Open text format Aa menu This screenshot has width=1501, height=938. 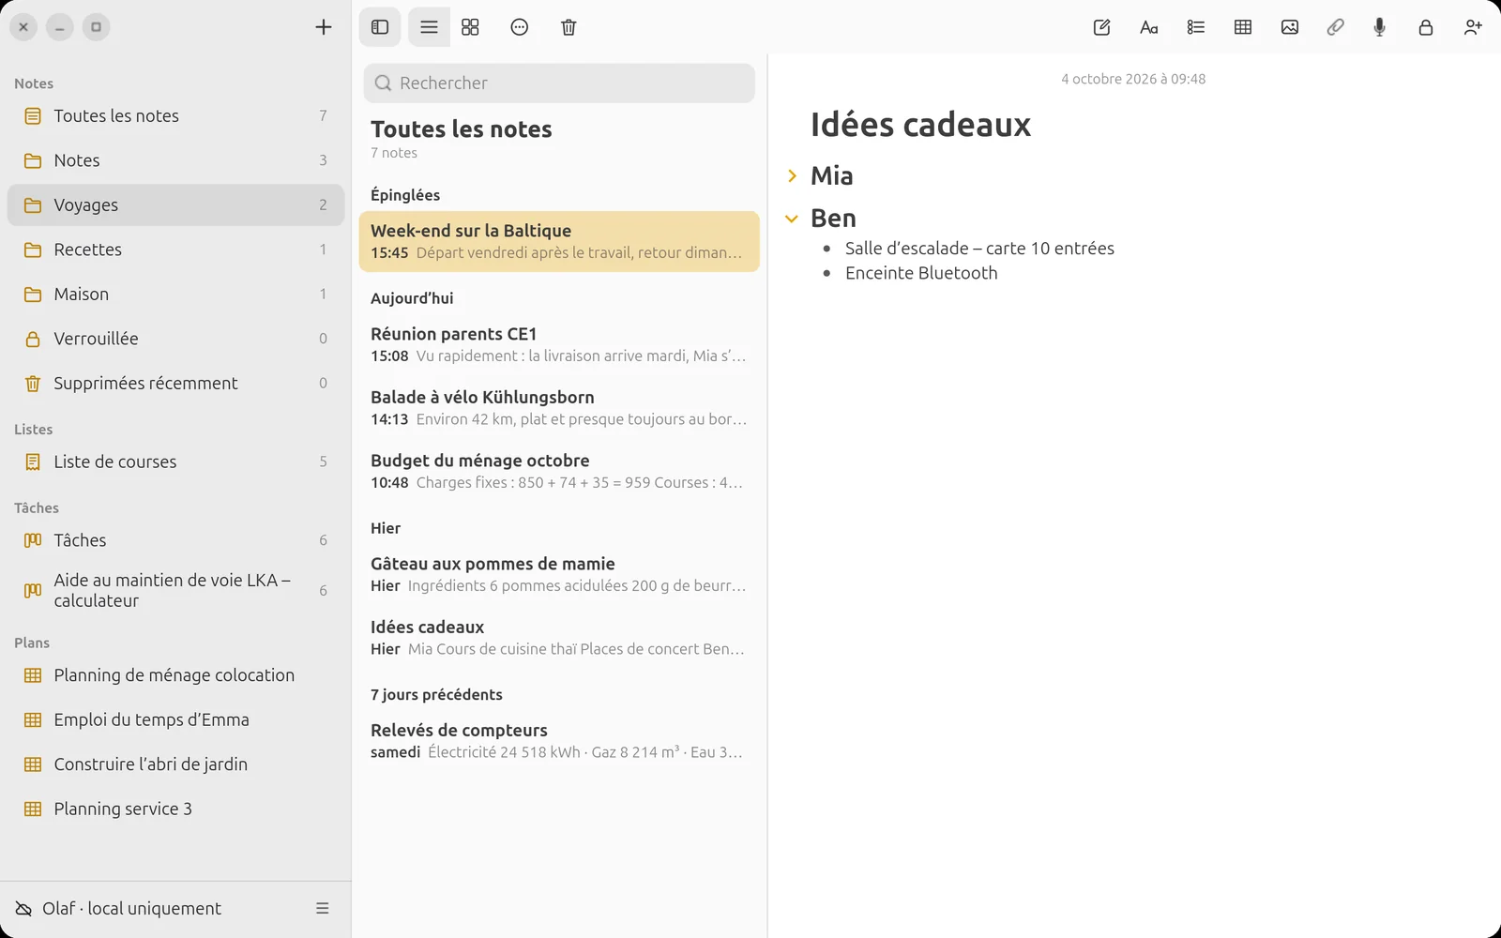1148,27
